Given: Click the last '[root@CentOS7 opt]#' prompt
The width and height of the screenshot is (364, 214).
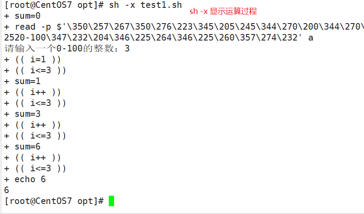Looking at the screenshot, I should (54, 201).
